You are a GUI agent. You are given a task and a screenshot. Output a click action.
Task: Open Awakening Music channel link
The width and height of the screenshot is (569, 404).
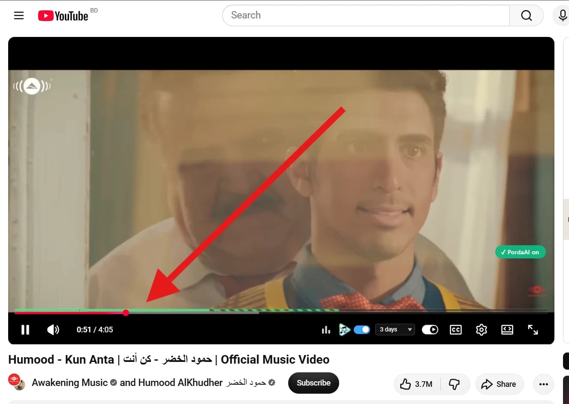[69, 383]
